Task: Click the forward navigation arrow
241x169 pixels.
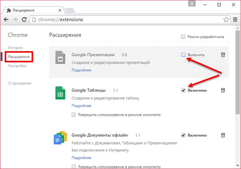Action: tap(15, 20)
